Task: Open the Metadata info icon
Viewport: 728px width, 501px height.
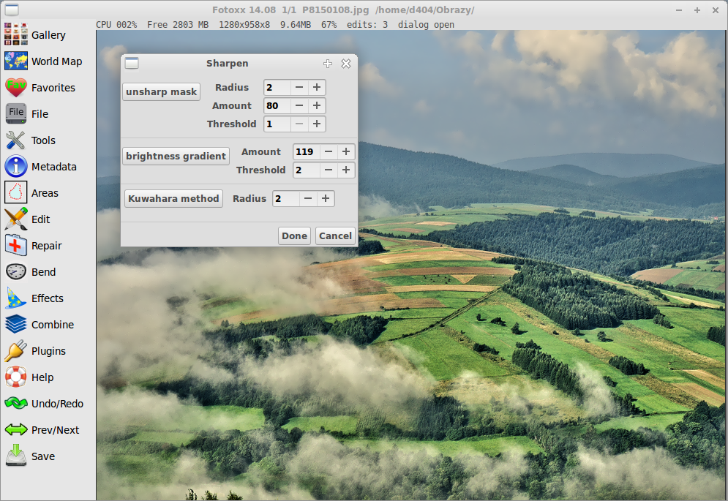Action: [x=16, y=167]
